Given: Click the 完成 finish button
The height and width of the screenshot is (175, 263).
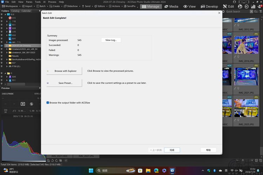Looking at the screenshot, I should pos(172,150).
